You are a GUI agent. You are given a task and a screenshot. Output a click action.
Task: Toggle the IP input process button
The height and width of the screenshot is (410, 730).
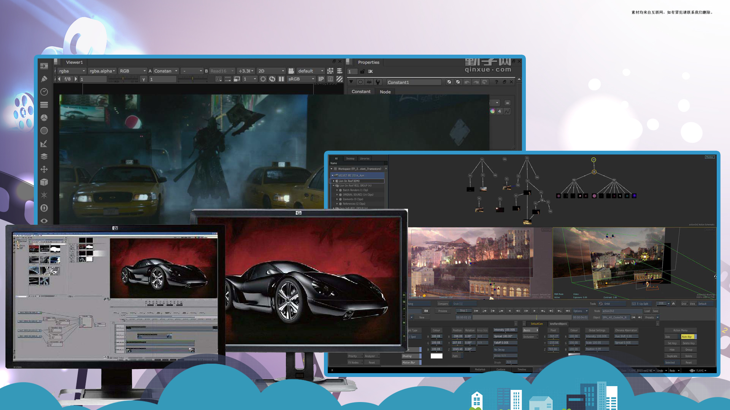[321, 79]
